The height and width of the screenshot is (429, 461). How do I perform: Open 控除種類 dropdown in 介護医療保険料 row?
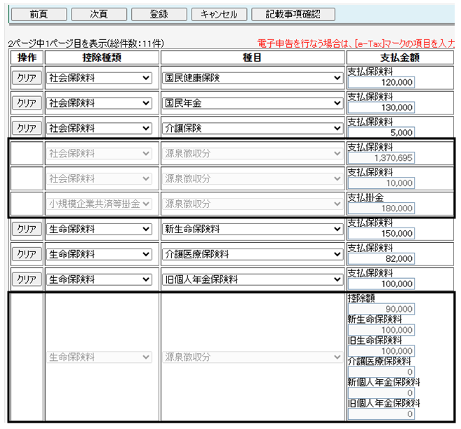[x=99, y=254]
